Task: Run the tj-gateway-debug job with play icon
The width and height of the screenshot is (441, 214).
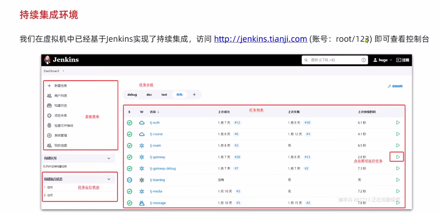Action: pos(398,168)
